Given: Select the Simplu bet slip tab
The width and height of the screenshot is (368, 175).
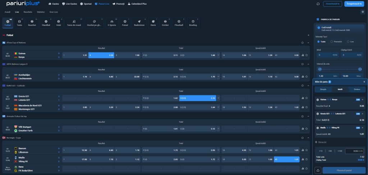Looking at the screenshot, I should pyautogui.click(x=323, y=89).
